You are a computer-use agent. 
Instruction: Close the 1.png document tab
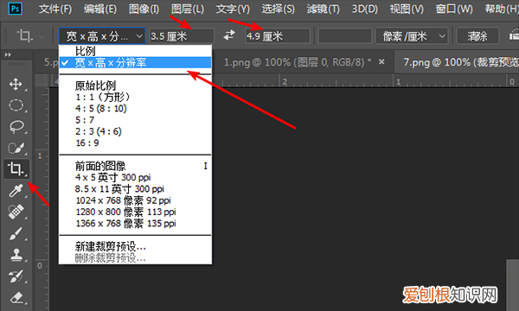(381, 62)
